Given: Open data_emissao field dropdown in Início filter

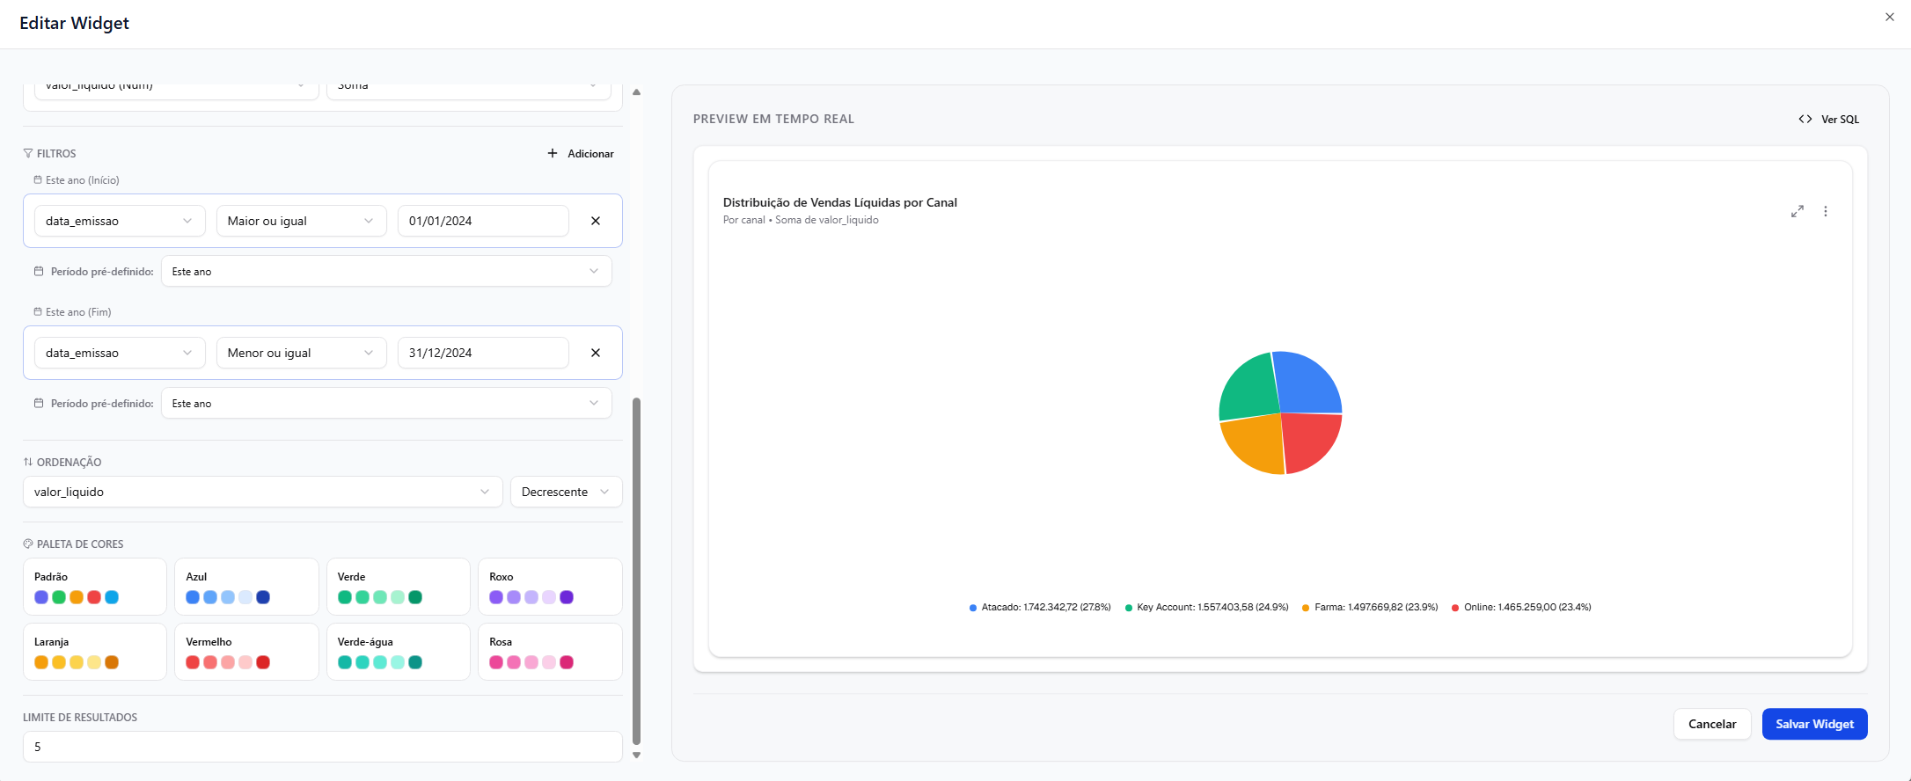Looking at the screenshot, I should (120, 221).
